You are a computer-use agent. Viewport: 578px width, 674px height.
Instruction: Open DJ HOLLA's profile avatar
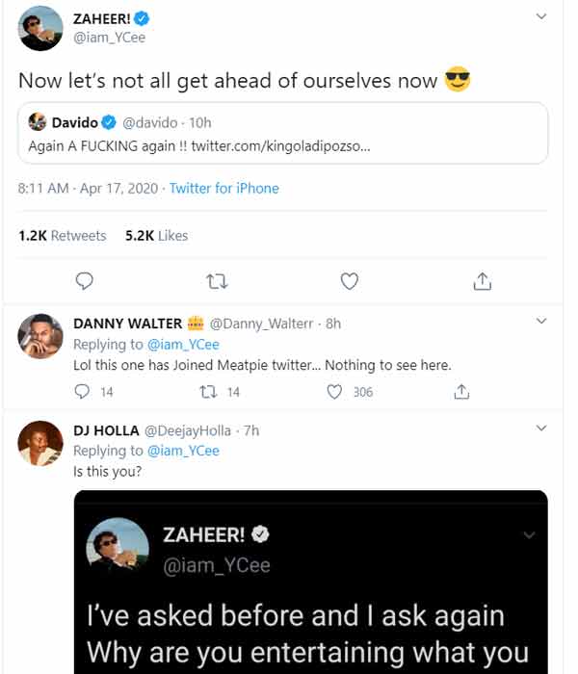click(40, 443)
